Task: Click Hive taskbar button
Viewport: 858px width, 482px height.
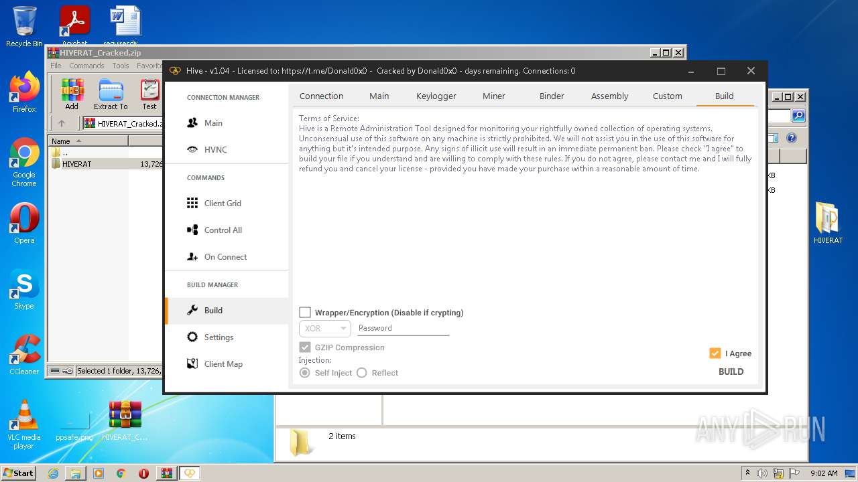Action: coord(190,473)
